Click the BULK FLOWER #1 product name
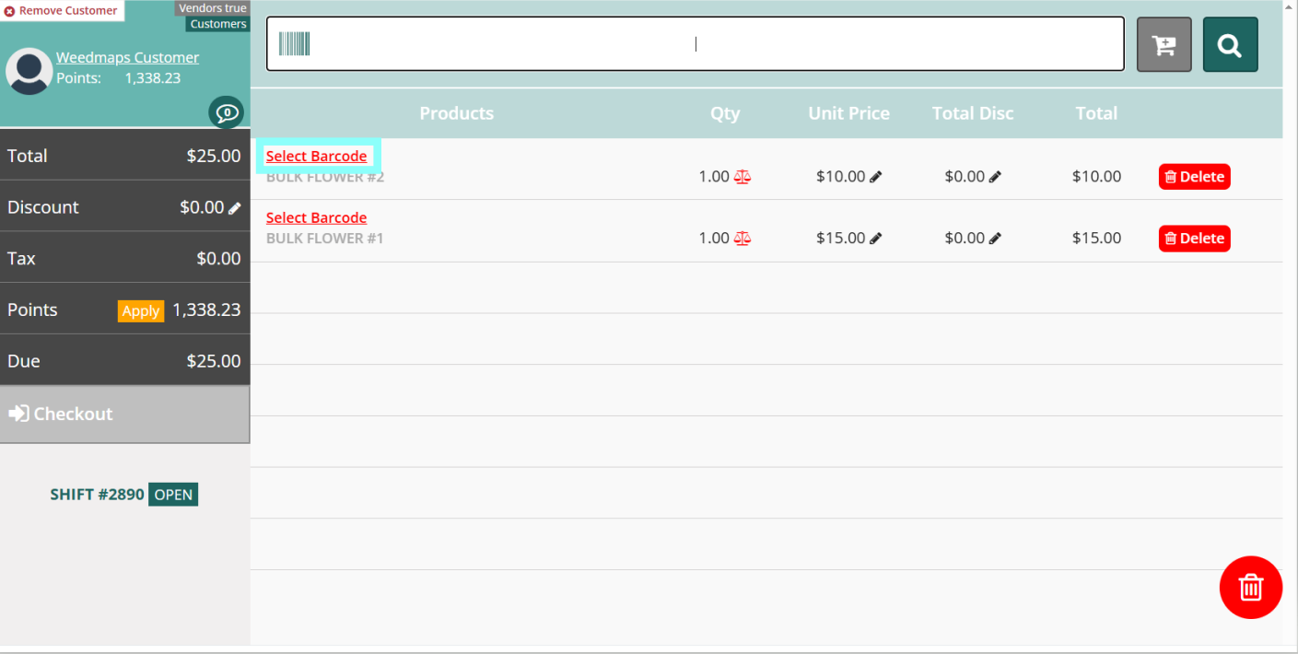 point(325,239)
